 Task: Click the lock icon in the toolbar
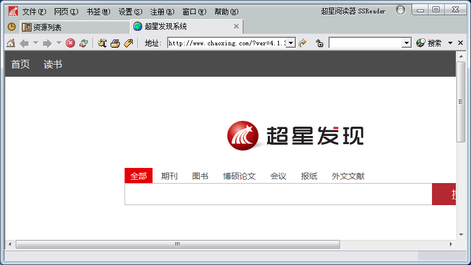click(320, 43)
